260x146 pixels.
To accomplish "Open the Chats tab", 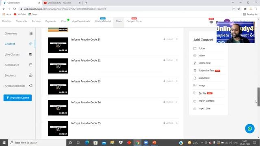I will [64, 21].
